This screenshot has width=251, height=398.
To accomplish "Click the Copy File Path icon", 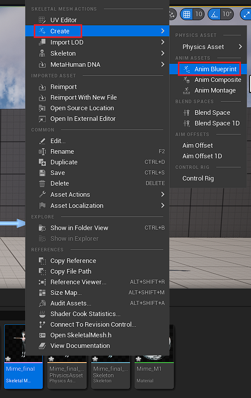I will point(42,272).
